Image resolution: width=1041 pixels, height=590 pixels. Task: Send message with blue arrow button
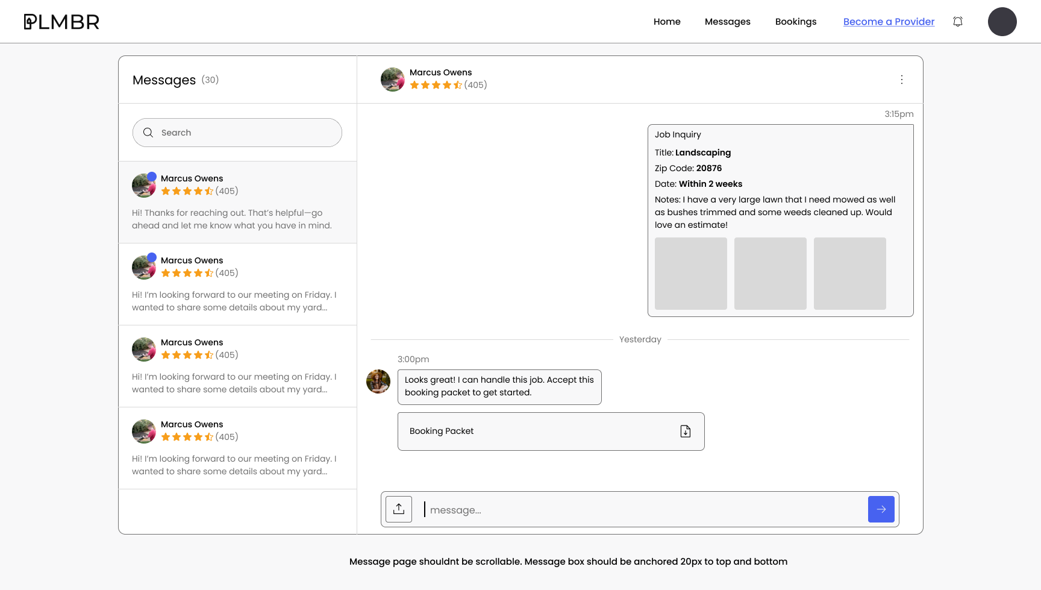[881, 509]
